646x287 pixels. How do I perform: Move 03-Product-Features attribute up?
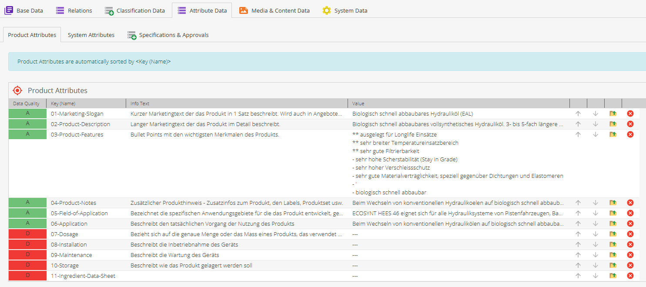(x=578, y=135)
